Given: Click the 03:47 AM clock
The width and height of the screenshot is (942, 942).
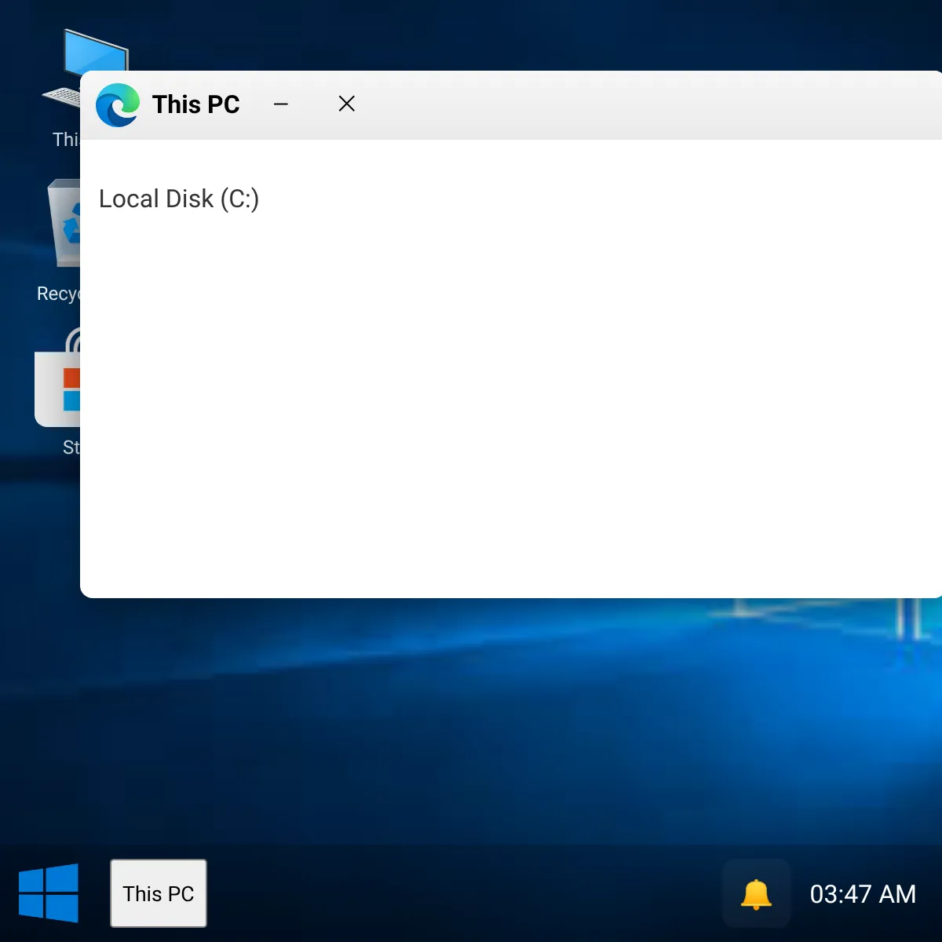Looking at the screenshot, I should [863, 894].
